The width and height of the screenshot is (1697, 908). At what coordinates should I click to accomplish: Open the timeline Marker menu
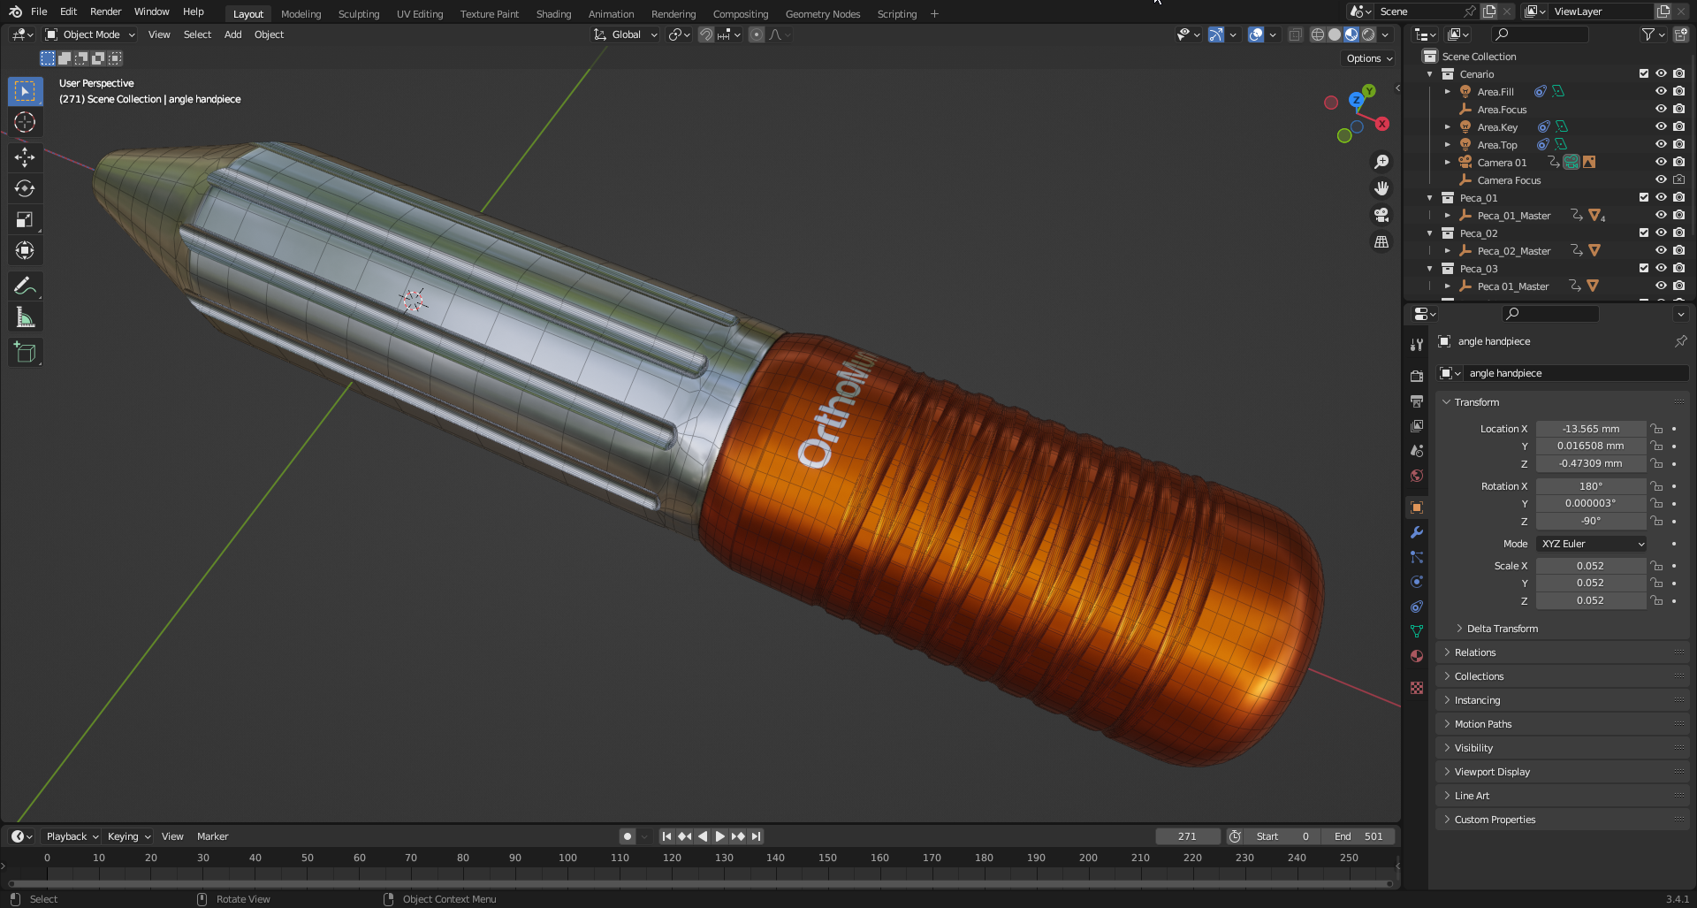click(212, 836)
